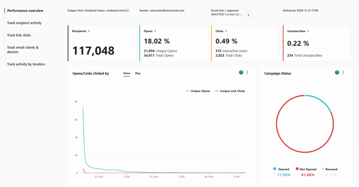Open three-dot menu of Campaign Status
The width and height of the screenshot is (359, 187).
[343, 72]
